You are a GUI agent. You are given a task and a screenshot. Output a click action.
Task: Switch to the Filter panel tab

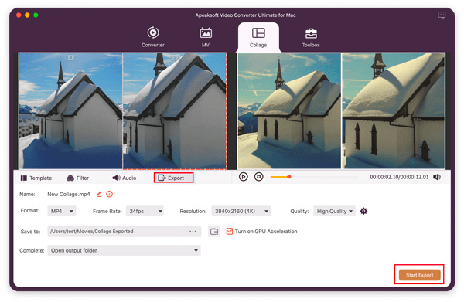[x=78, y=178]
